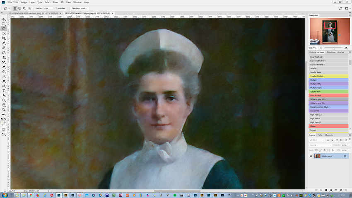
Task: Open the blend mode Normal dropdown
Action: pyautogui.click(x=321, y=145)
